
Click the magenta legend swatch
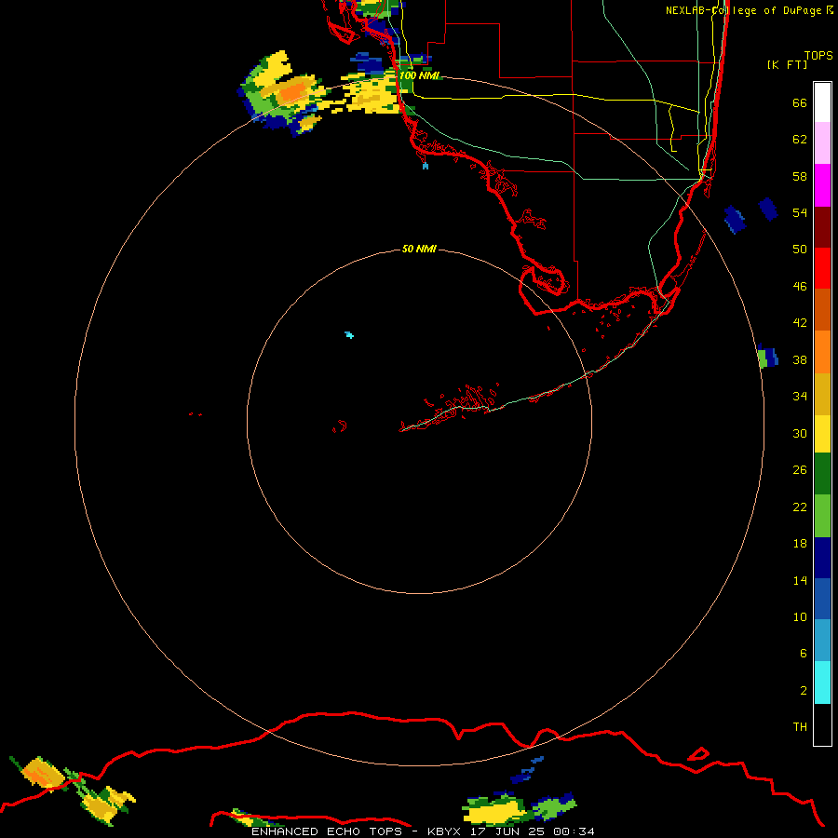pyautogui.click(x=822, y=185)
